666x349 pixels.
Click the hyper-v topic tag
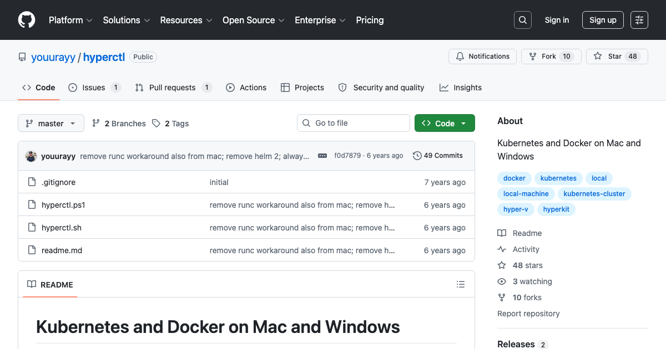click(x=516, y=209)
